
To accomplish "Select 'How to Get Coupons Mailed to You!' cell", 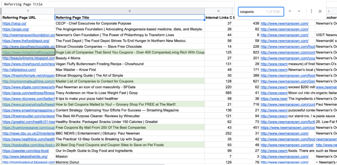I will [x=129, y=104].
